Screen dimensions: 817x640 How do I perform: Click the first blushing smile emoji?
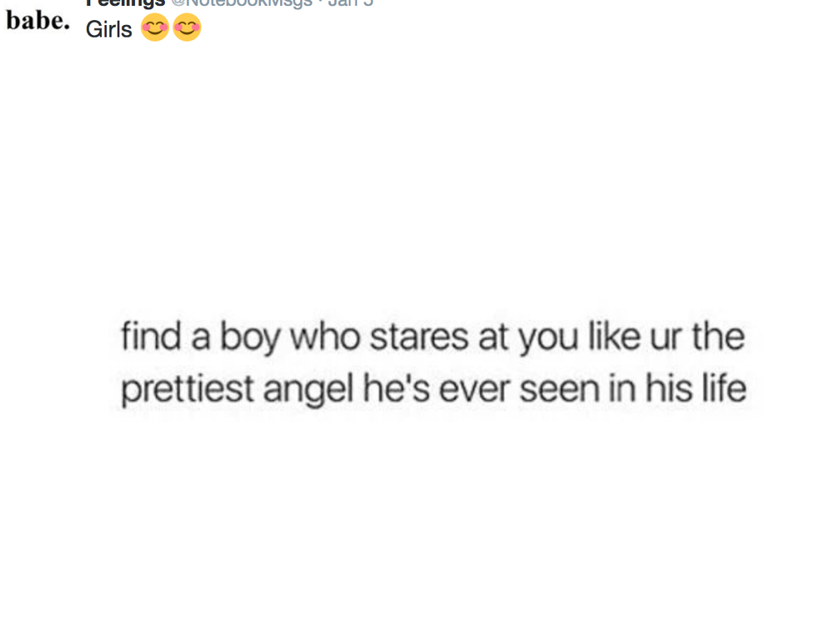(x=155, y=27)
